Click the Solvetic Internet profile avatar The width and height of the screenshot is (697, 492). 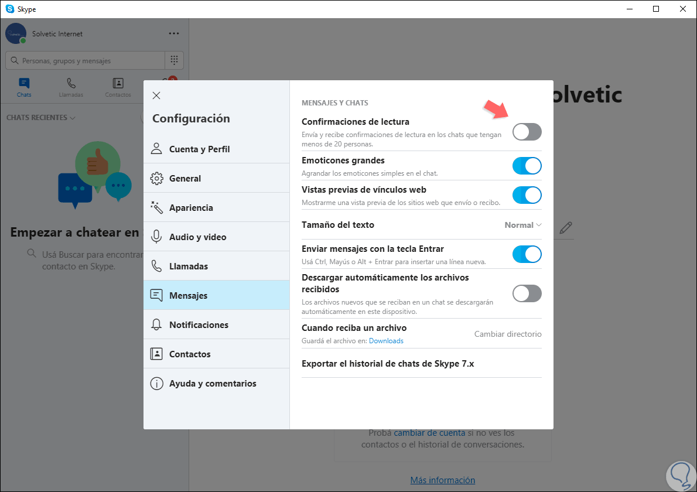(16, 34)
